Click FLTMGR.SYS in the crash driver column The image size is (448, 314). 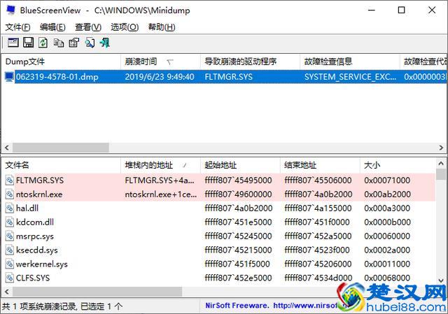229,77
